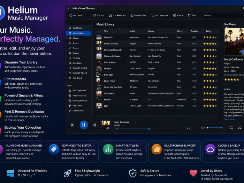Open Smartlists in sidebar

[79, 63]
